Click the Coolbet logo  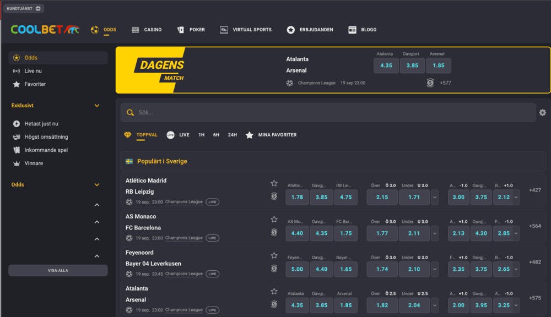[45, 30]
